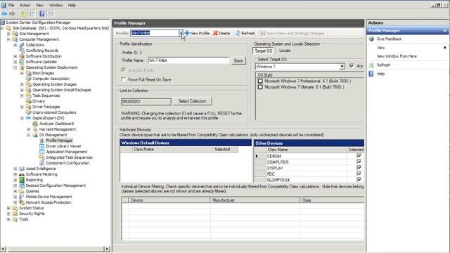Open the File menu

[x=11, y=5]
